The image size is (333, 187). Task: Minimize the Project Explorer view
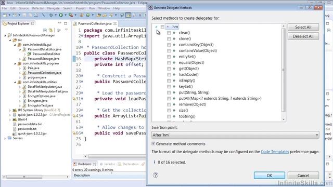pos(59,23)
